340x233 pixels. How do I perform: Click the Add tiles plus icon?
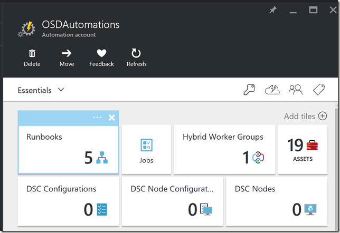pos(323,116)
